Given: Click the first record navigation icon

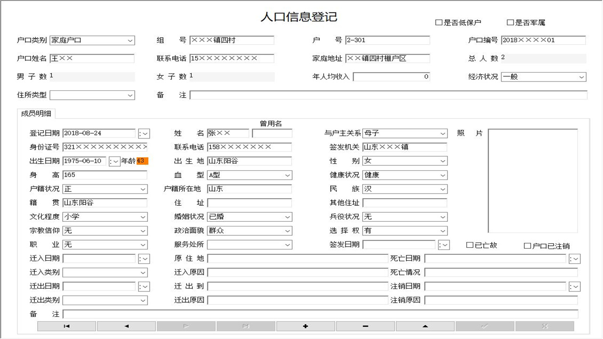Looking at the screenshot, I should point(67,326).
